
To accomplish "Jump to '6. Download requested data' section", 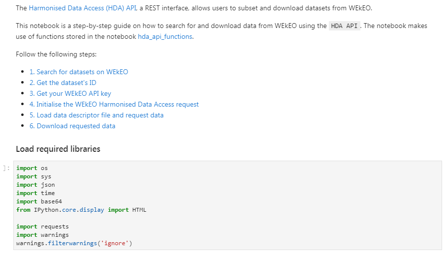I will tap(72, 126).
